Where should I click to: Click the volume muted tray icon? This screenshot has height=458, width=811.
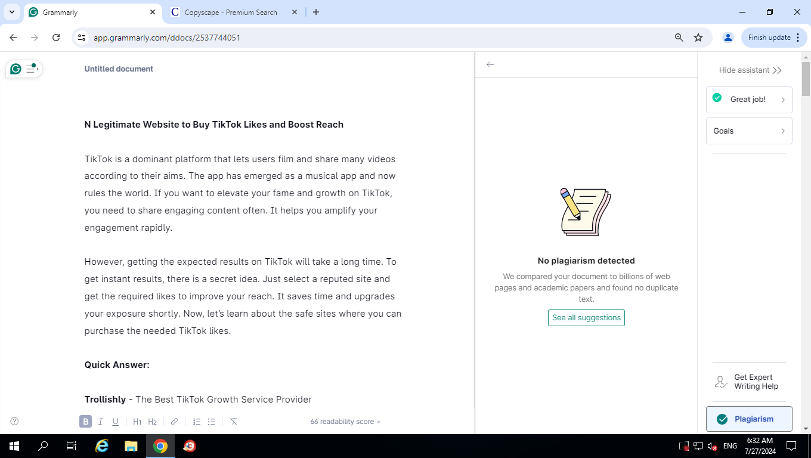point(712,446)
